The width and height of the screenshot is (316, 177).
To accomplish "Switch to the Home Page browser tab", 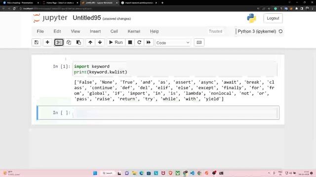I will (x=60, y=3).
